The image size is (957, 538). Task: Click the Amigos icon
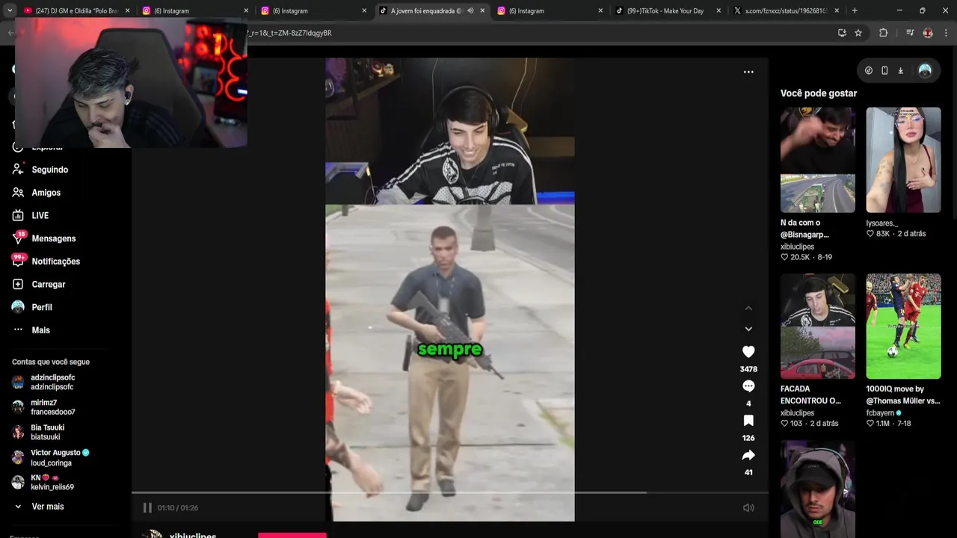point(18,193)
